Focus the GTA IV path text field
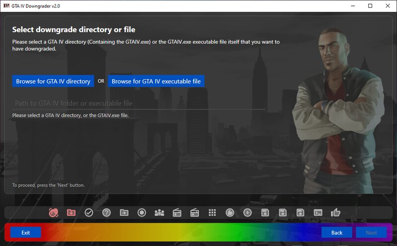 [138, 103]
